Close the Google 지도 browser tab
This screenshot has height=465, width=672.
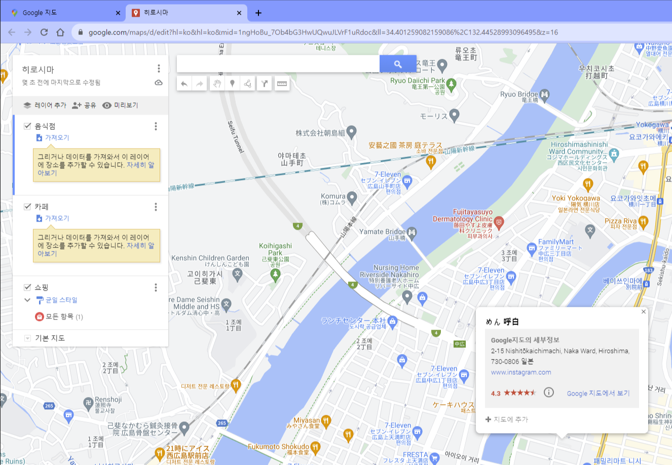tap(118, 13)
